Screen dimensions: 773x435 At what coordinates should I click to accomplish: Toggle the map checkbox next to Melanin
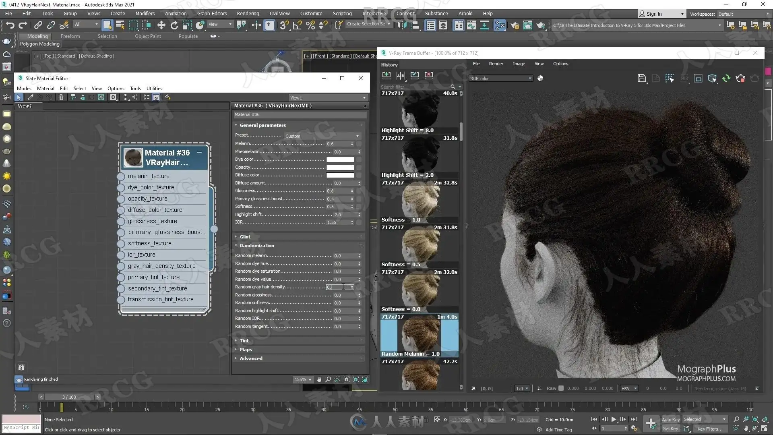point(359,144)
